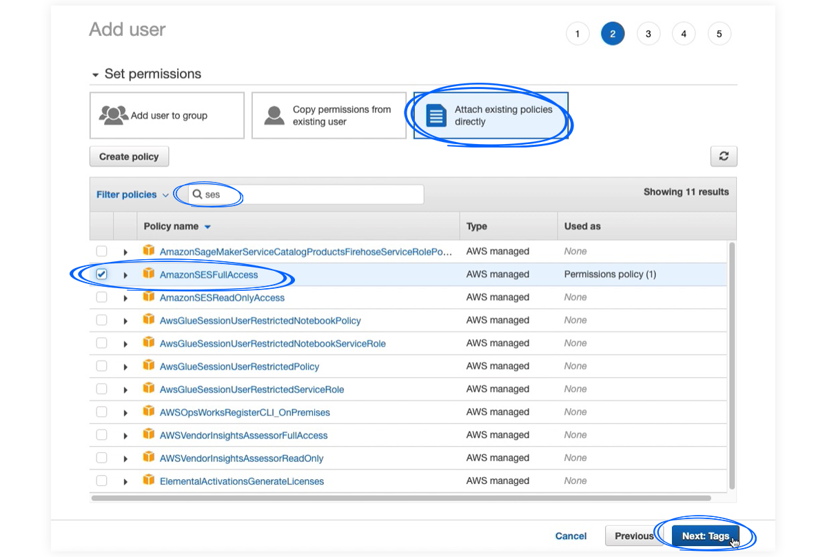Sort by Policy name column header
This screenshot has width=827, height=557.
pyautogui.click(x=177, y=226)
